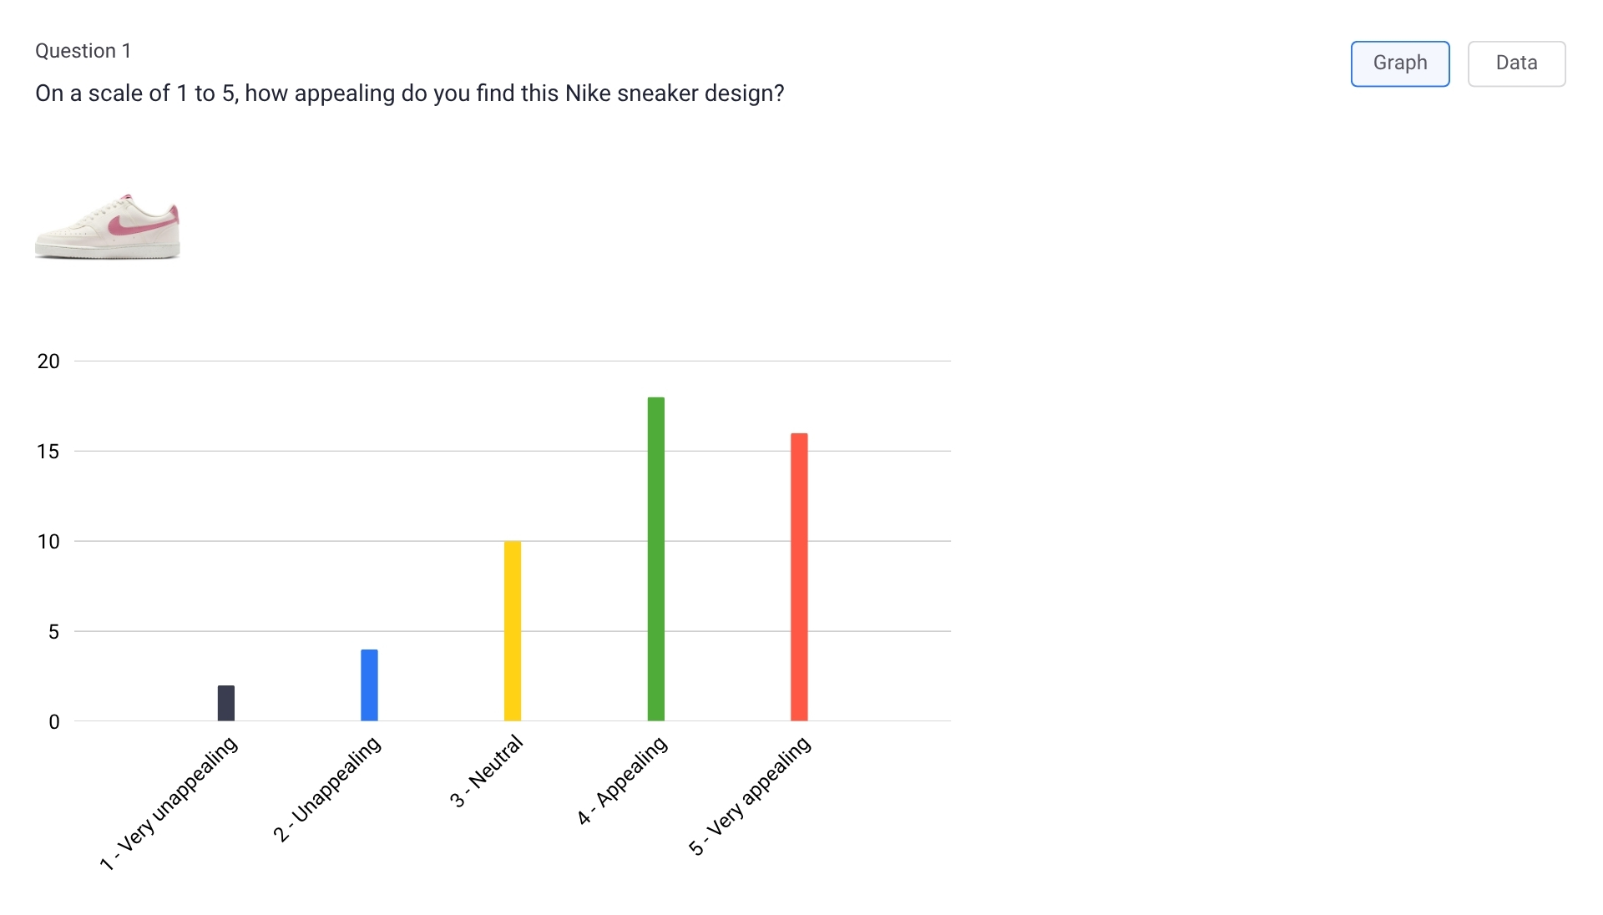Select the Graph view tab
The height and width of the screenshot is (915, 1603).
click(x=1399, y=63)
